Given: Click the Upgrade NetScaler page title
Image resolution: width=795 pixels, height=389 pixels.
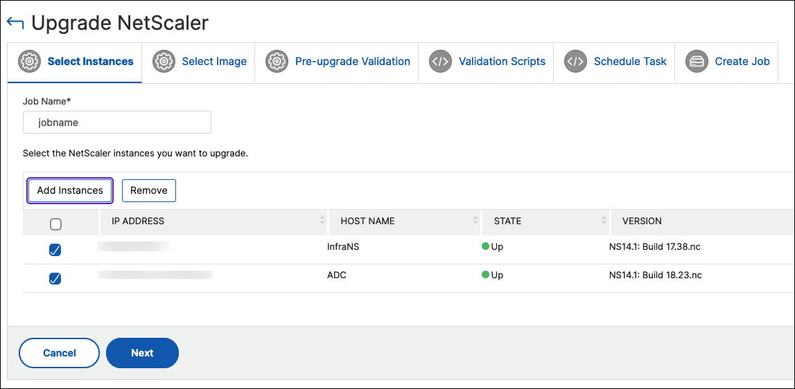Looking at the screenshot, I should coord(120,24).
